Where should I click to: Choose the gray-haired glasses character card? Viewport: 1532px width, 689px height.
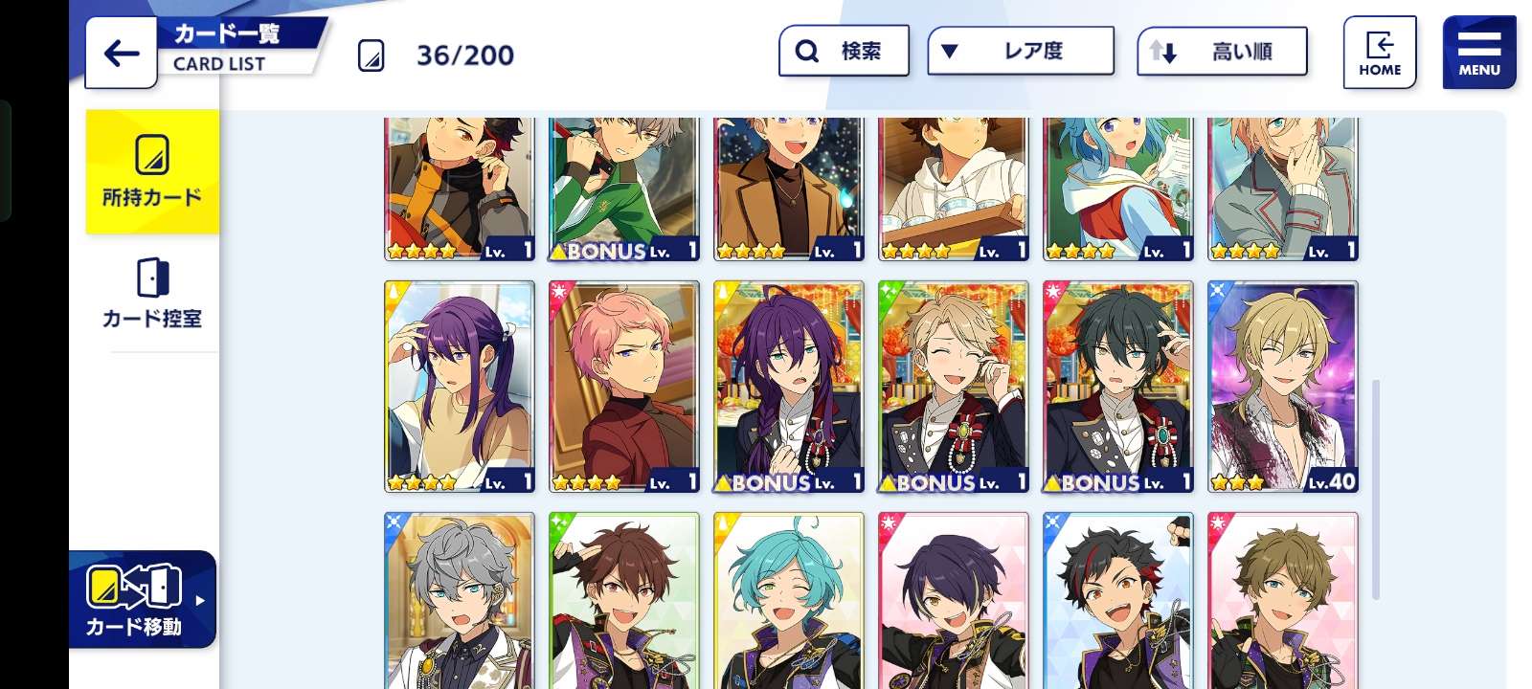pyautogui.click(x=460, y=601)
